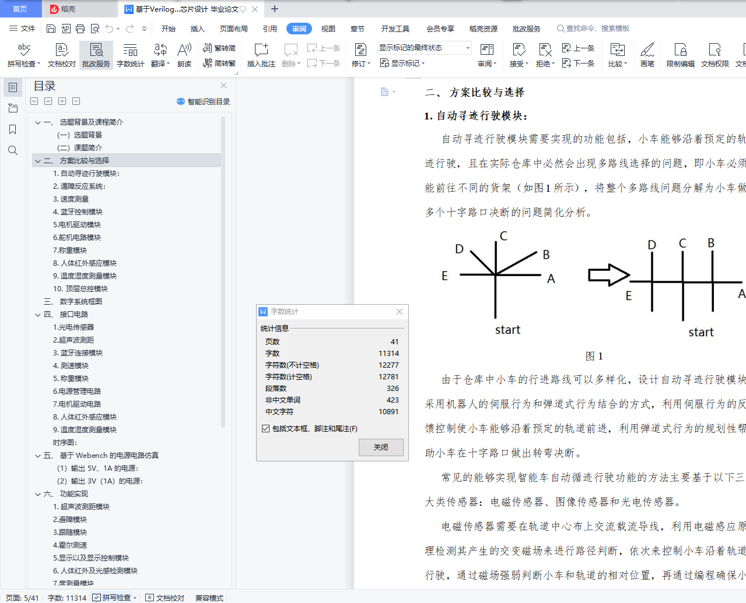Screen dimensions: 746x603
Task: Click the outline panel vertical scrollbar
Action: pyautogui.click(x=223, y=272)
